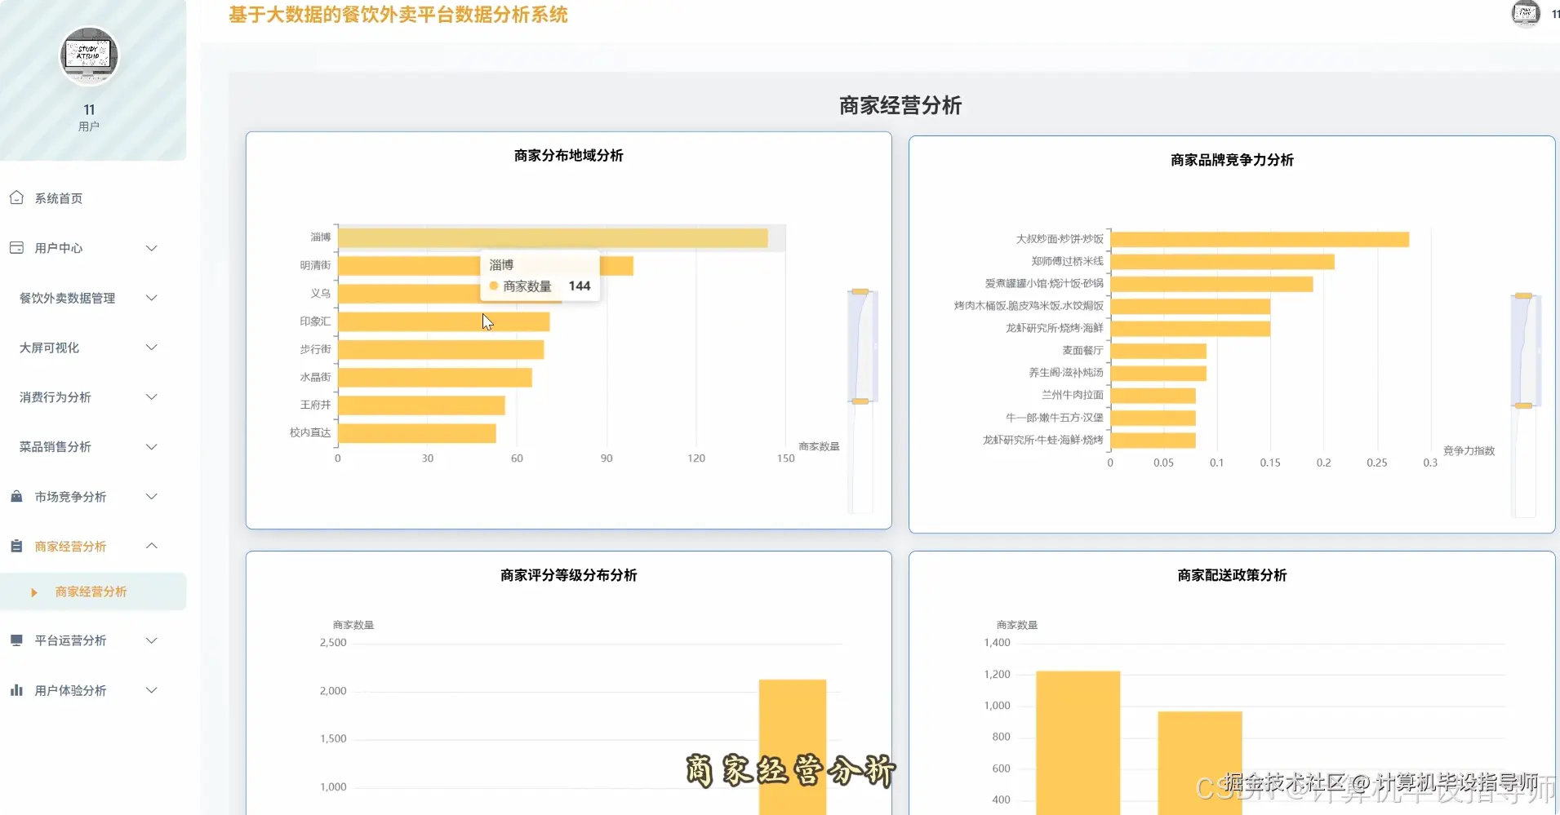This screenshot has width=1560, height=815.
Task: Expand the 餐饮外卖数据管理 chevron
Action: (x=151, y=298)
